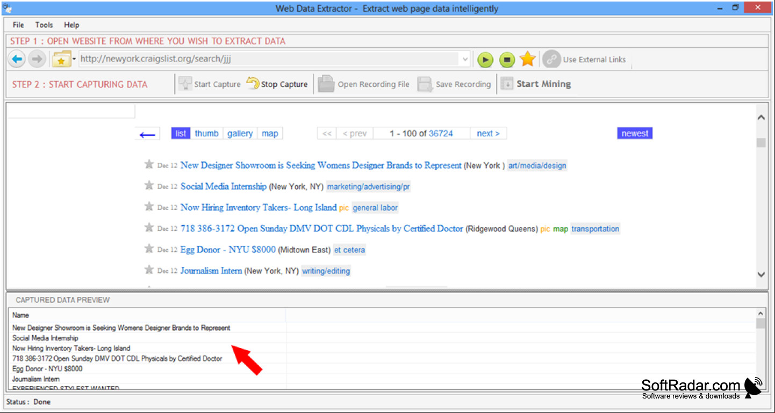
Task: Open Journalism Intern listing link
Action: pyautogui.click(x=211, y=270)
